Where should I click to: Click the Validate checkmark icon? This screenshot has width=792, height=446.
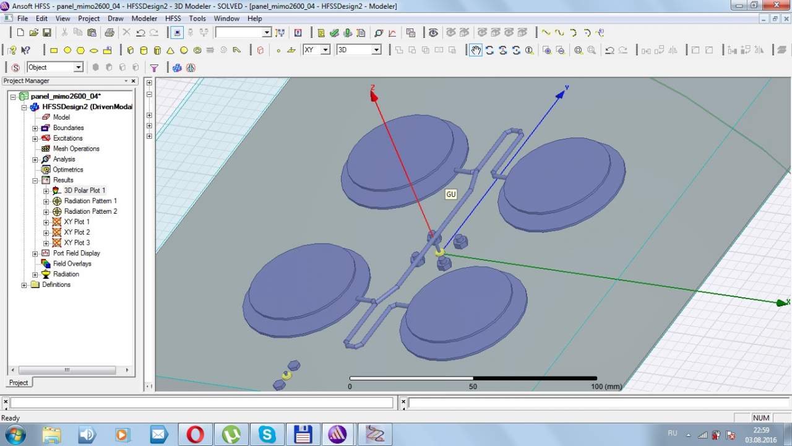[334, 33]
